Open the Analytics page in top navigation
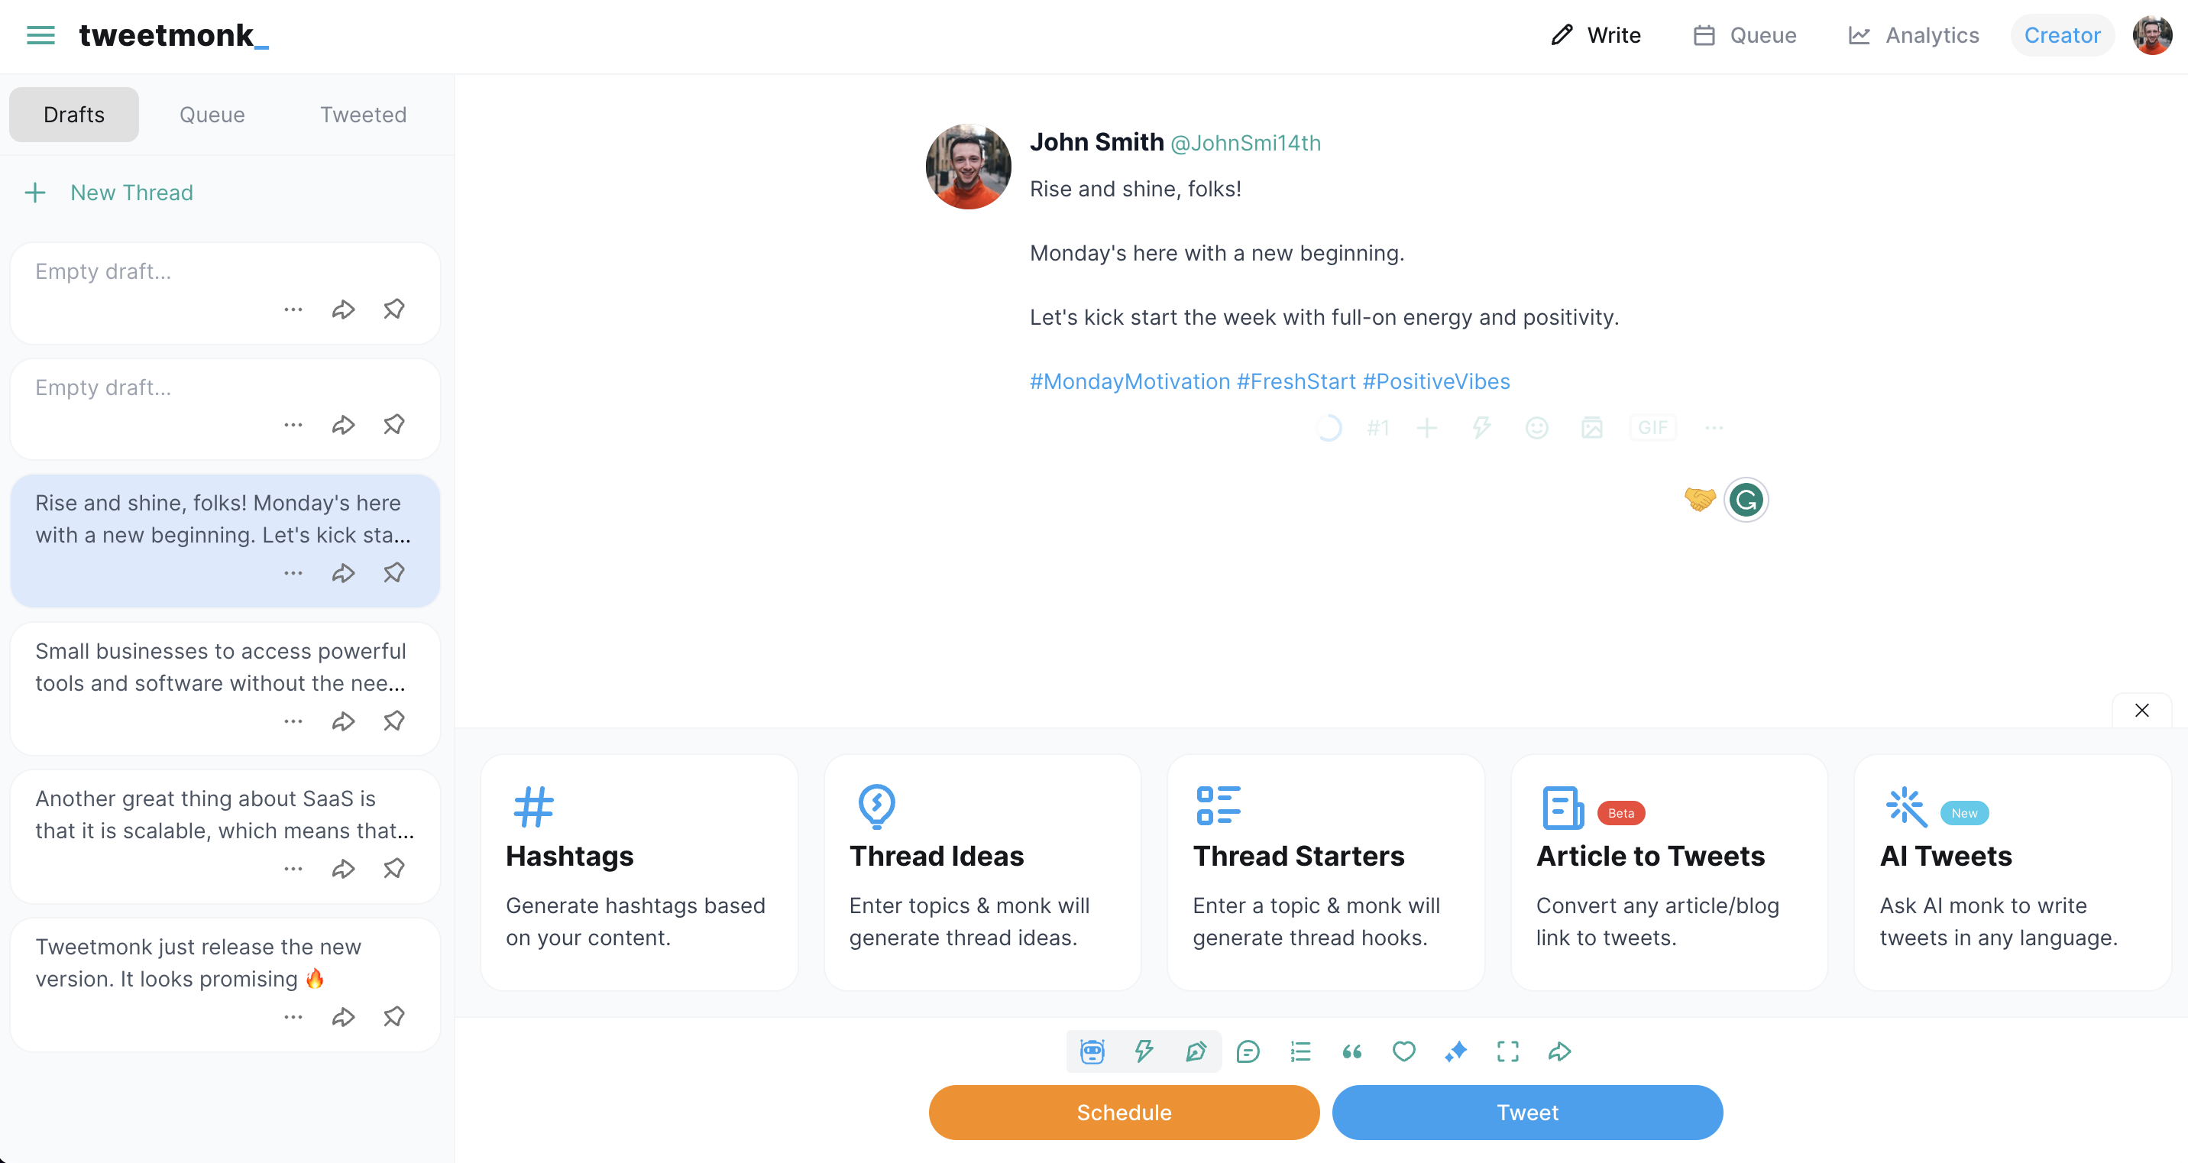2188x1163 pixels. (1914, 35)
